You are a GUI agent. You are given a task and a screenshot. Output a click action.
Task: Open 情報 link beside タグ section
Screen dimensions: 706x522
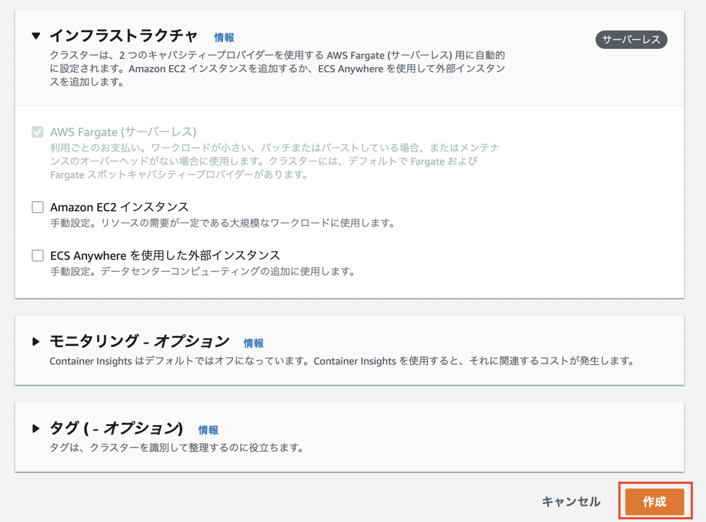[208, 431]
